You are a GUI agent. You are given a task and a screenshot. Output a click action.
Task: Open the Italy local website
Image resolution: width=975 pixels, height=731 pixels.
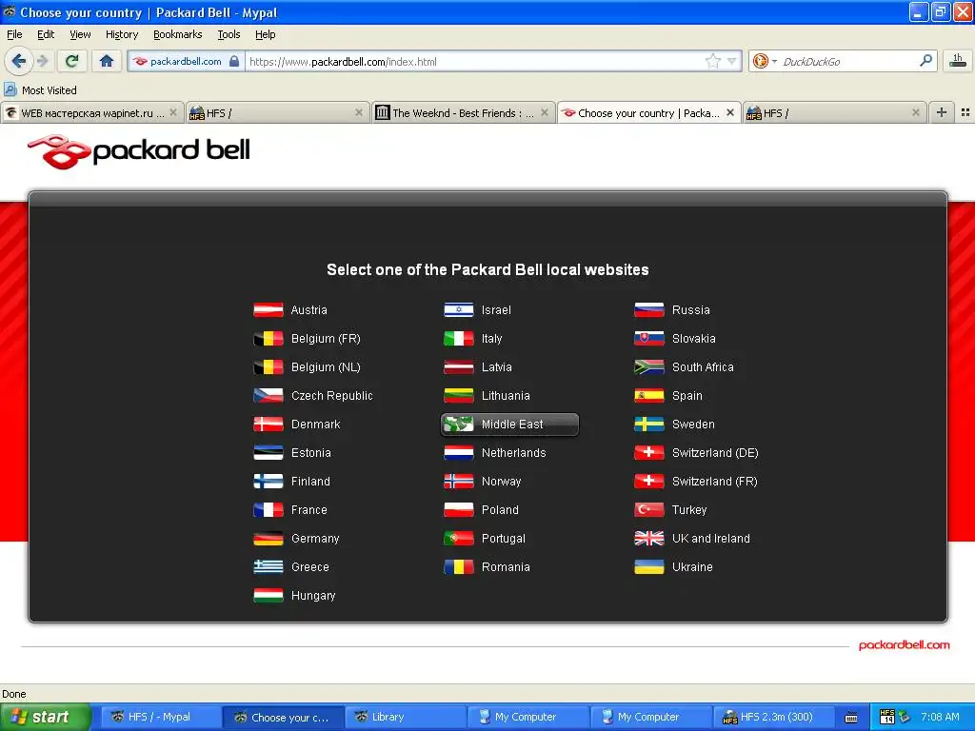click(x=492, y=338)
